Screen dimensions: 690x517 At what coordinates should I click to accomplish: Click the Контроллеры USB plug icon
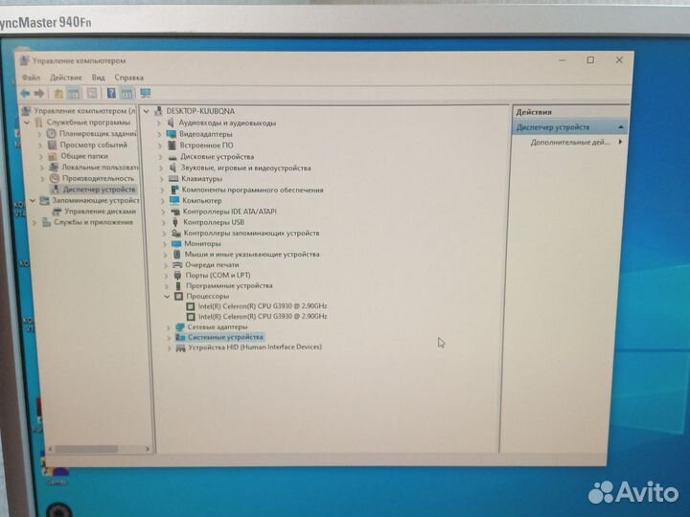coord(175,222)
